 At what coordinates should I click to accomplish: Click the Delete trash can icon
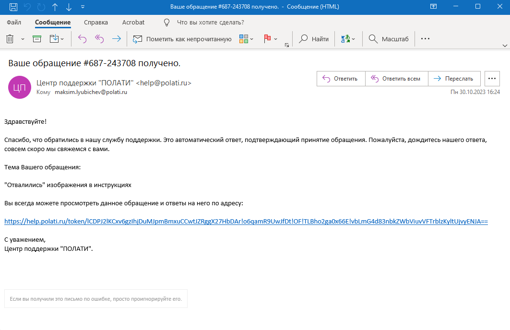click(x=10, y=39)
